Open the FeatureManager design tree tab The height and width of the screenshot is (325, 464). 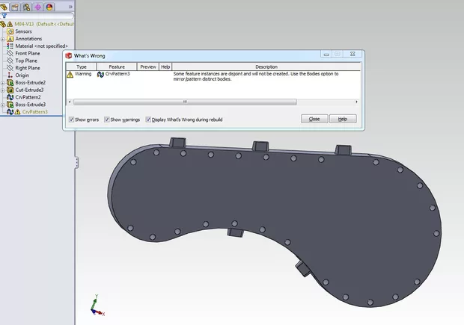(4, 6)
